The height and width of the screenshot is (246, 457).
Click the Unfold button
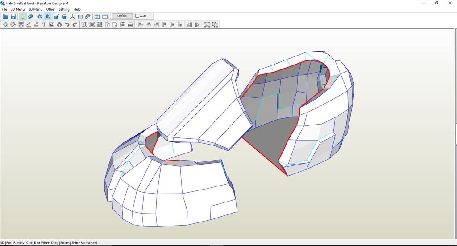(x=122, y=16)
